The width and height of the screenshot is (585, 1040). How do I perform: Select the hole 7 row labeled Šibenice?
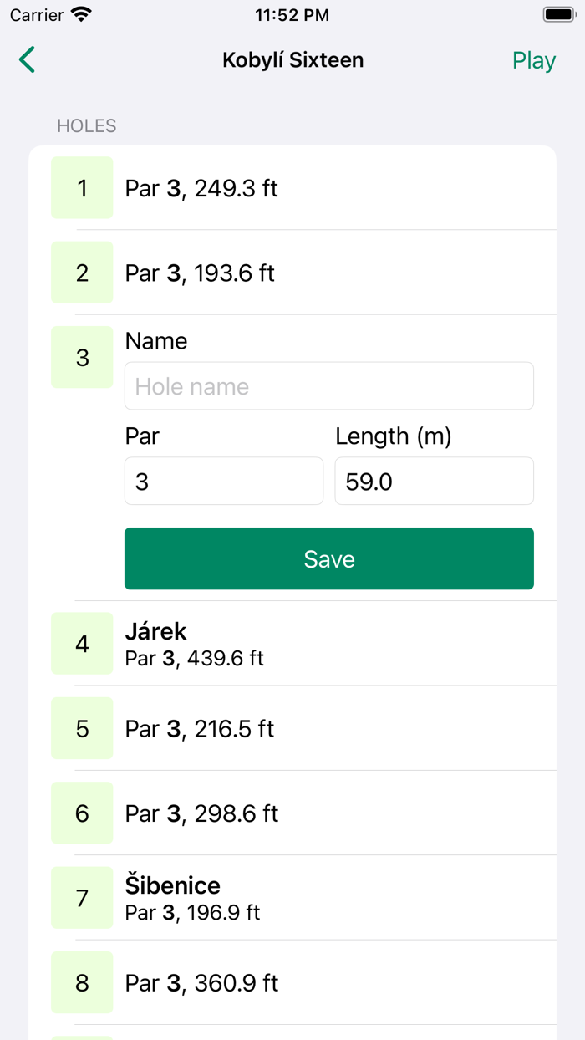[334, 897]
